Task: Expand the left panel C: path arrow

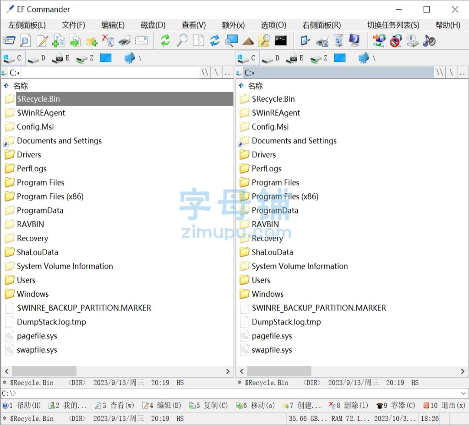Action: (18, 73)
